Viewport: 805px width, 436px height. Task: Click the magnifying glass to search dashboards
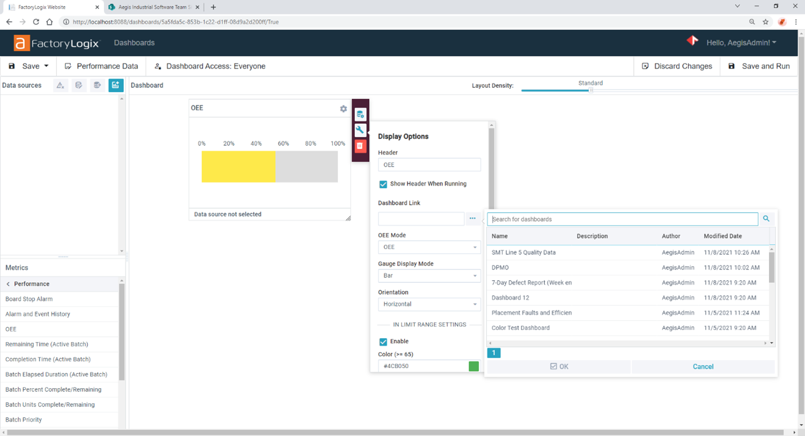pyautogui.click(x=766, y=219)
